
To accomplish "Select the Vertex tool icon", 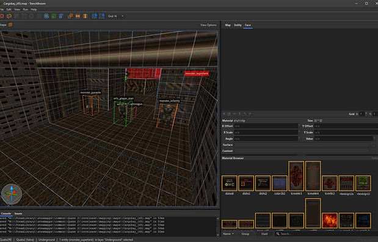I will (24, 16).
